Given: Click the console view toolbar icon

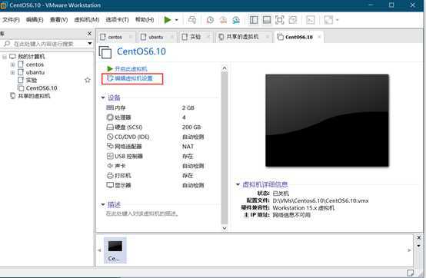Looking at the screenshot, I should pos(310,20).
